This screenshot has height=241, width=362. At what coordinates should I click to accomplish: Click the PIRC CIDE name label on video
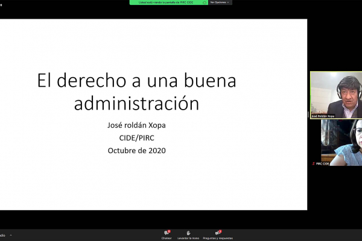pos(322,163)
